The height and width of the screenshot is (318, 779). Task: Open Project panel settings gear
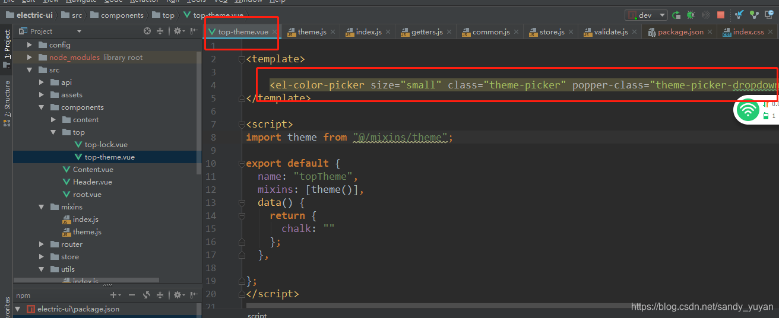(x=179, y=31)
